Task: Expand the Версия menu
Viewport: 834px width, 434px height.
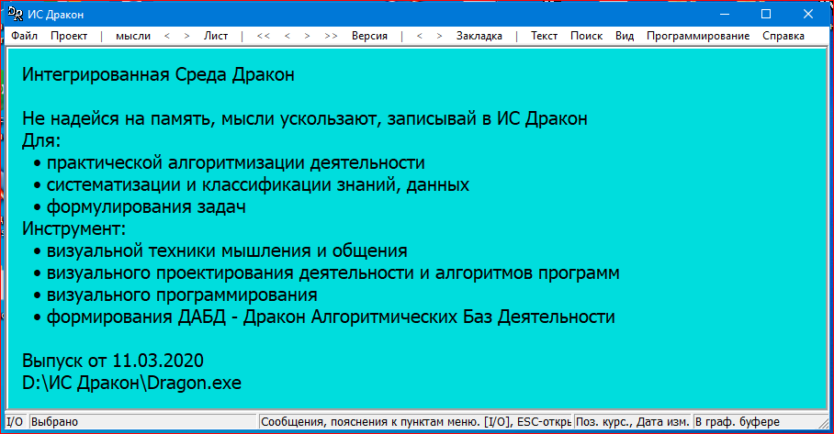Action: [x=369, y=36]
